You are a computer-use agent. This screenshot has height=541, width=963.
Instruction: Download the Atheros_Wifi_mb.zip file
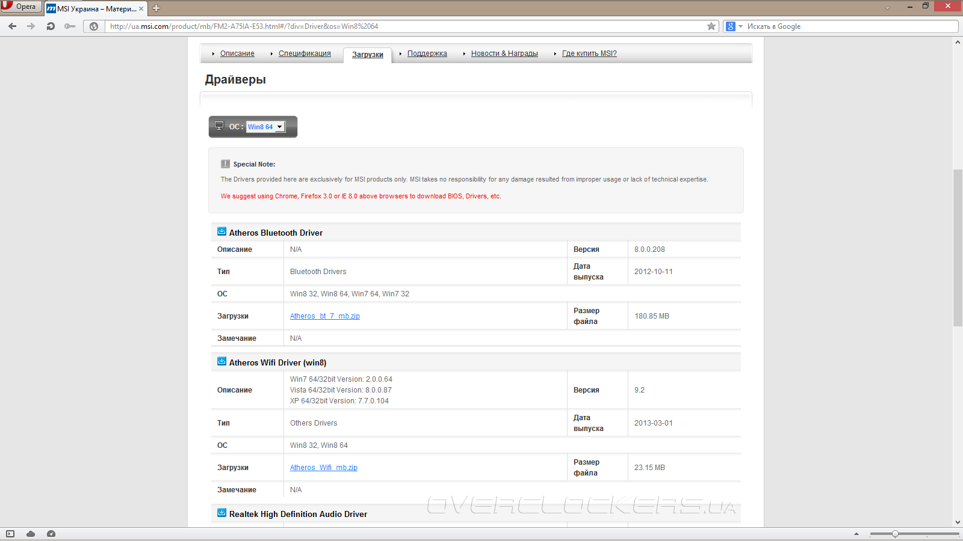click(x=324, y=468)
